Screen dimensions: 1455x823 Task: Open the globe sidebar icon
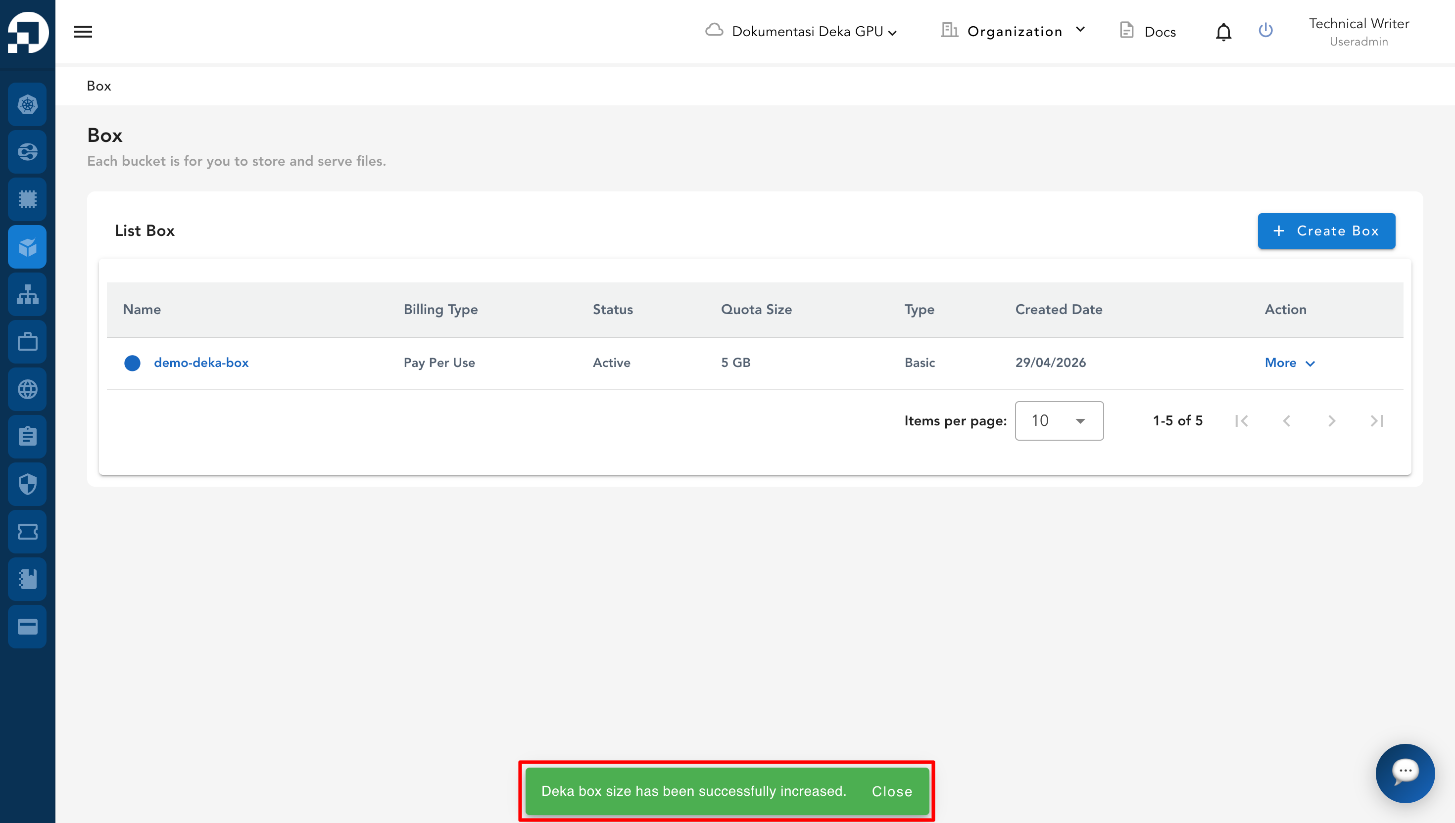coord(27,389)
